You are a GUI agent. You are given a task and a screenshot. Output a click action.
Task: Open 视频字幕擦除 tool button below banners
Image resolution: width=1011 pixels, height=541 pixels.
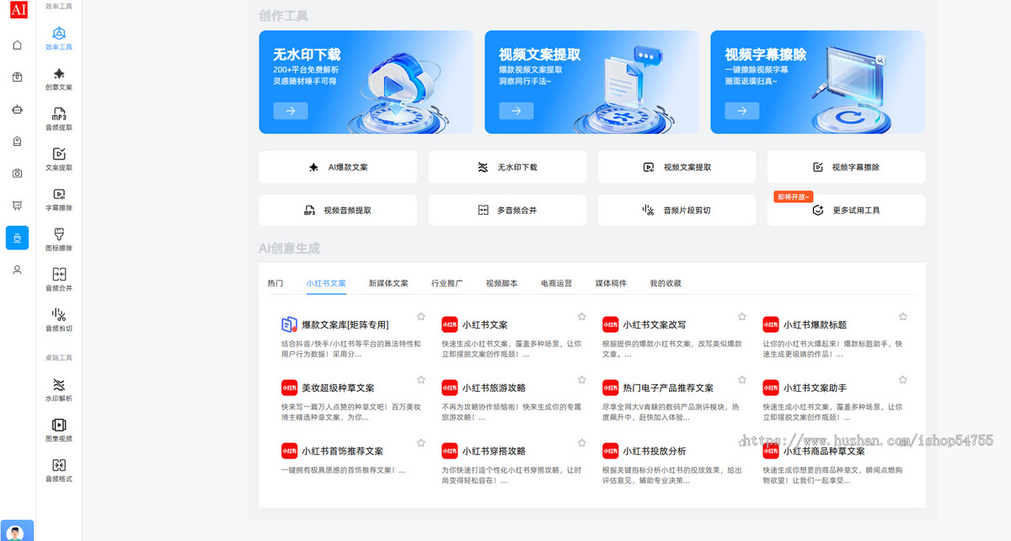[x=846, y=167]
